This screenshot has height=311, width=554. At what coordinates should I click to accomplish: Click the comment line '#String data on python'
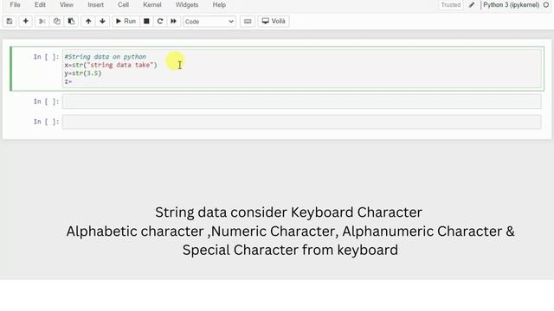pyautogui.click(x=106, y=57)
